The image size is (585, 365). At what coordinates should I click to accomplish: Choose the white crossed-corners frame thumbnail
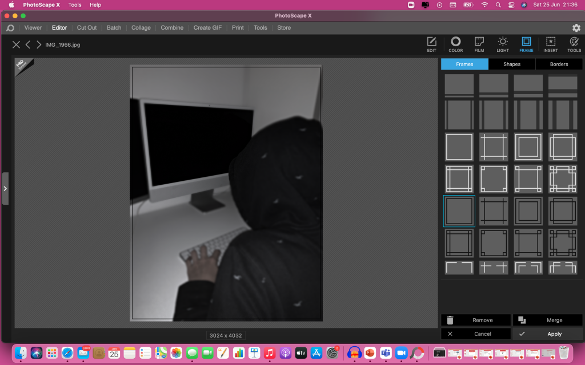pos(493,147)
